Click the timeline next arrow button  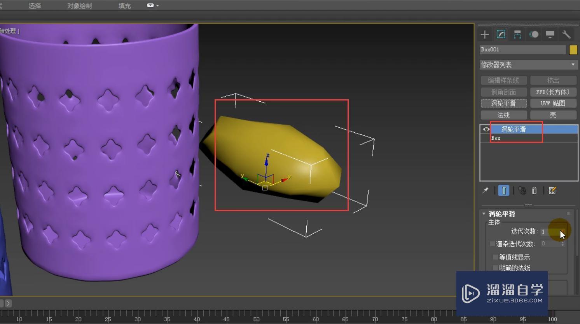point(8,303)
